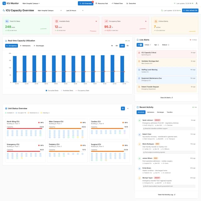Screen dimensions: 201x201
Task: Open the Main Hospital Campus header dropdown
Action: [31, 3]
